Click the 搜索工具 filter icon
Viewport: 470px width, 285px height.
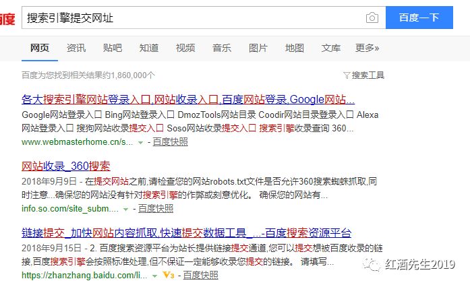[x=347, y=75]
